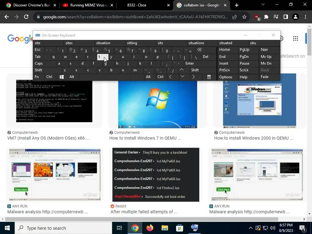Open notification center icon
This screenshot has width=312, height=234.
302,228
